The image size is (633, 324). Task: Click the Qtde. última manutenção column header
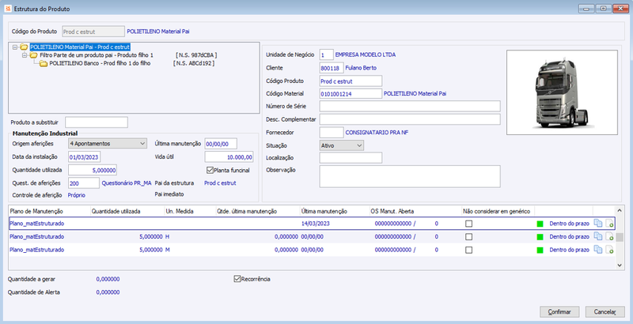click(x=258, y=211)
